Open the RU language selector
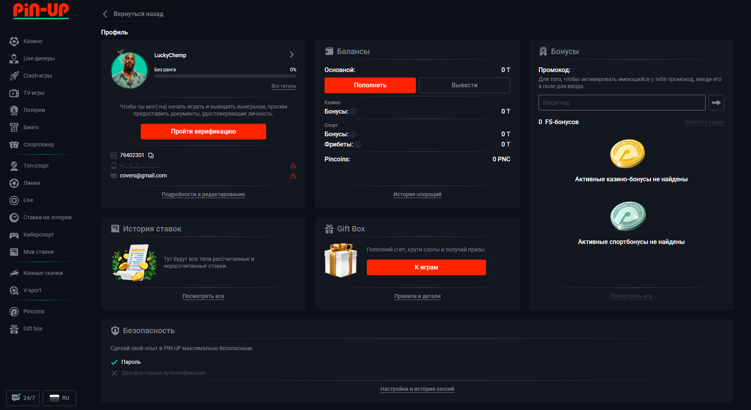Image resolution: width=751 pixels, height=410 pixels. coord(59,398)
